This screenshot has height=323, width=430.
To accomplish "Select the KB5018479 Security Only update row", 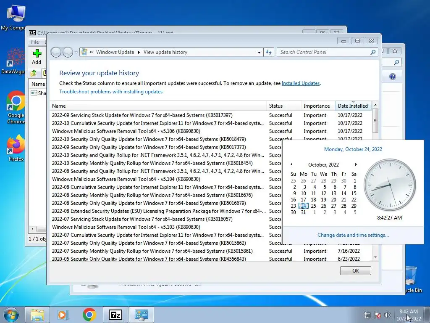I will pos(166,139).
